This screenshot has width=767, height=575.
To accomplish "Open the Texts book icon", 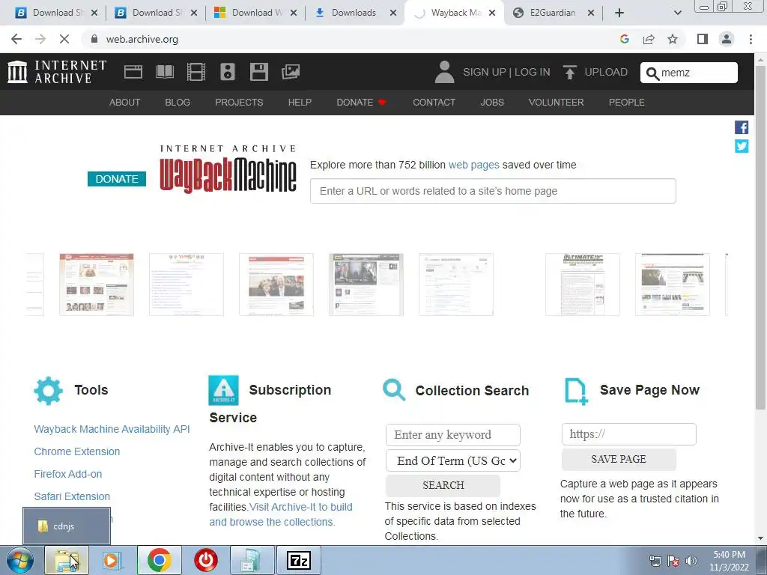I will [164, 72].
